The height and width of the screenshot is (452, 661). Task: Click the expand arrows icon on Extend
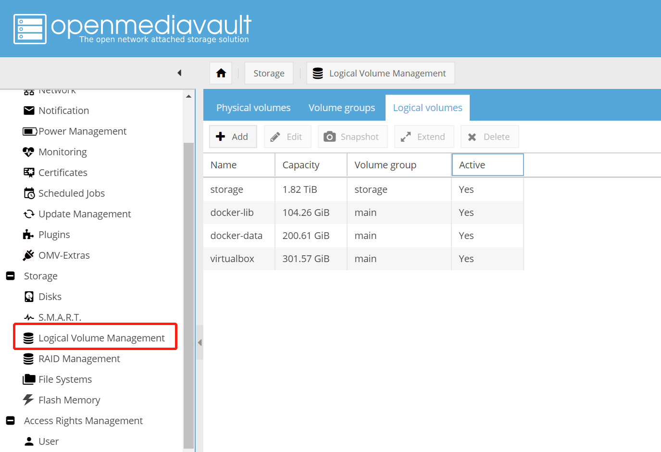(406, 137)
